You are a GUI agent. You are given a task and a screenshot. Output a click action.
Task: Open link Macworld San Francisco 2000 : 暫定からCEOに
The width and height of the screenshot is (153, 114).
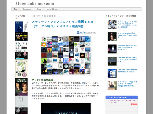(x=127, y=71)
